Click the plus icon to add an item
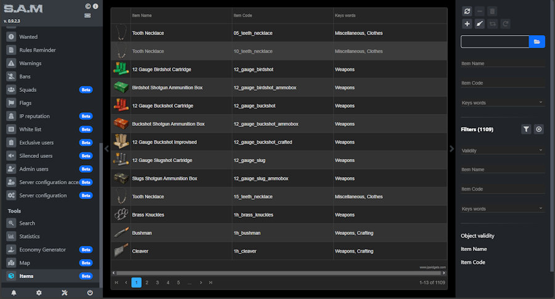555x299 pixels. [x=467, y=23]
